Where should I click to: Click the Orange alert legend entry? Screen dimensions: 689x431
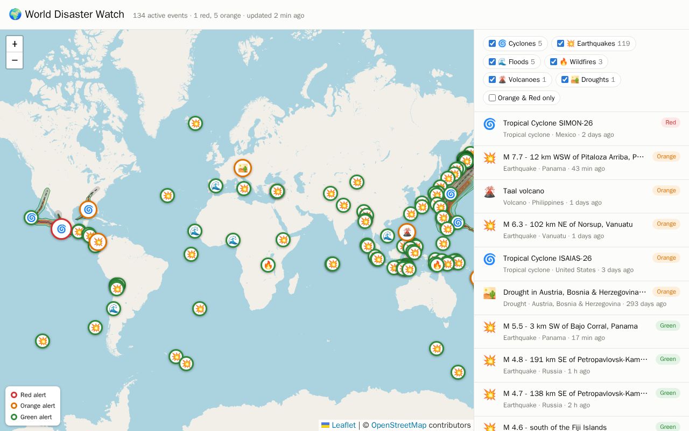pyautogui.click(x=33, y=406)
